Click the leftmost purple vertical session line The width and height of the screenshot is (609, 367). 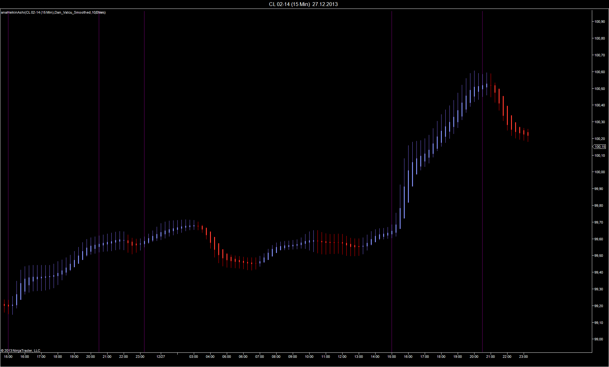coord(8,158)
